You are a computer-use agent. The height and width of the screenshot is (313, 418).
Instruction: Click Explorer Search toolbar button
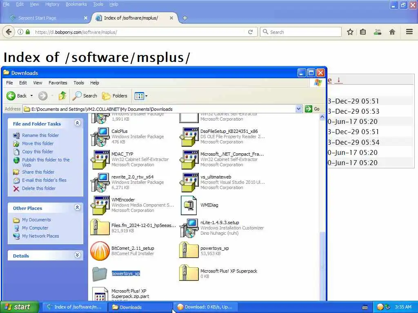pos(85,96)
